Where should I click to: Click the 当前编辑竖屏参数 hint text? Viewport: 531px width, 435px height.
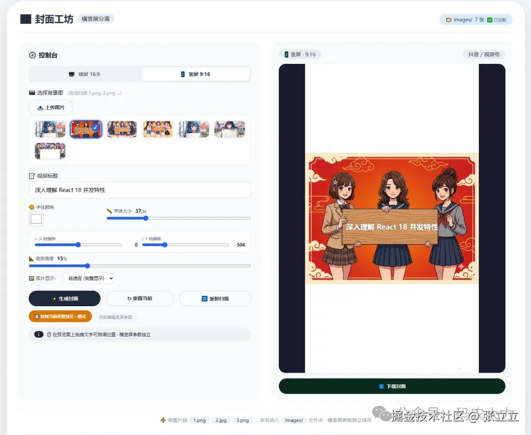pos(116,317)
